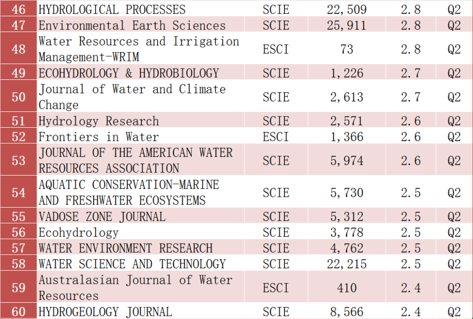Select ECOHYDROLOGY & HYDROBIOLOGY journal cell

129,73
